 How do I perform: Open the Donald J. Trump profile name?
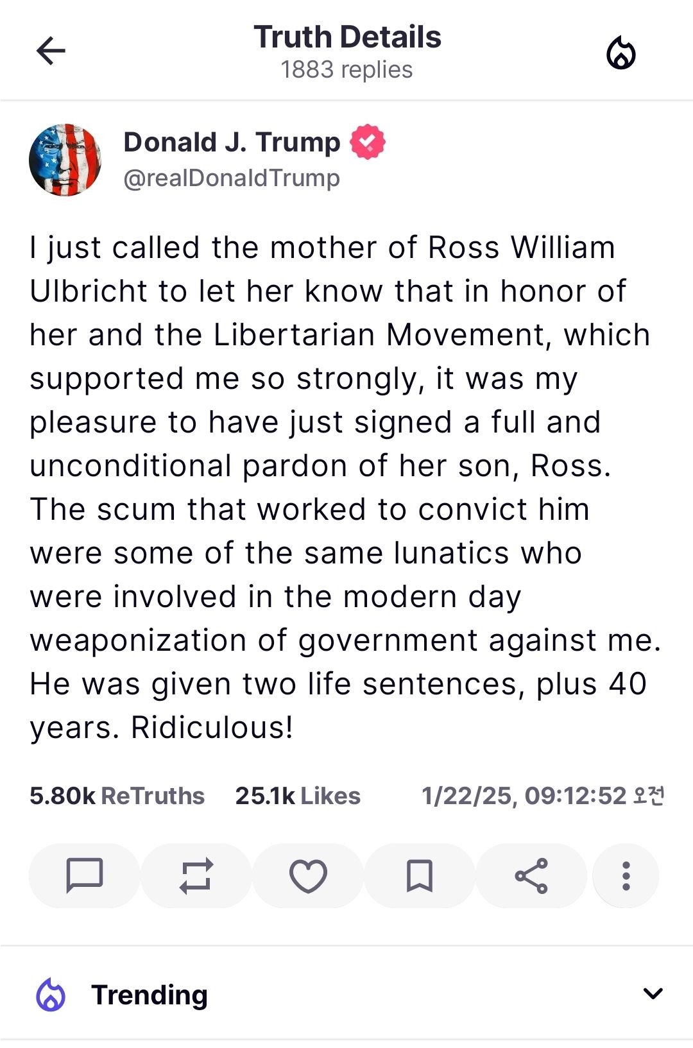(232, 142)
